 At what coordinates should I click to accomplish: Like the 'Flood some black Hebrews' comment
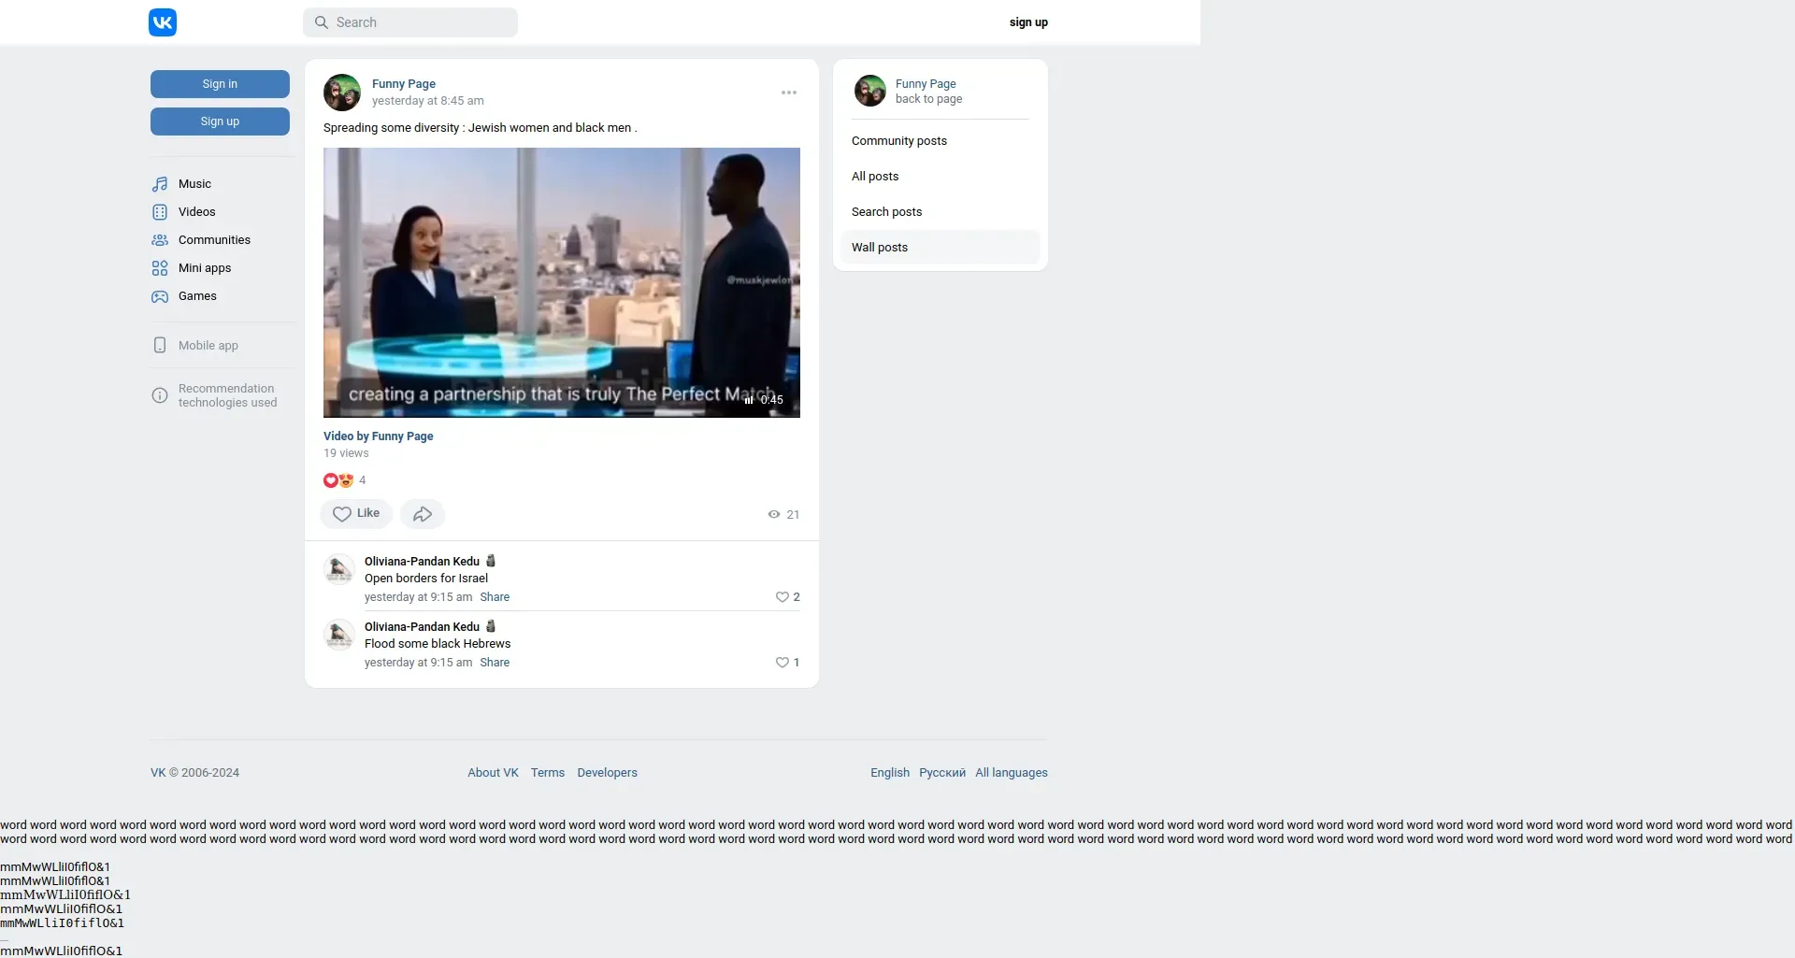coord(783,663)
